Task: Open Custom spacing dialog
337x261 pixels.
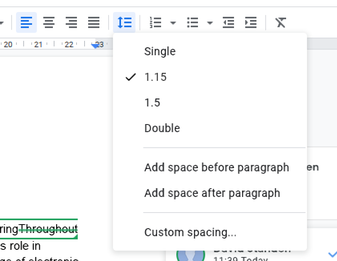Action: point(190,232)
